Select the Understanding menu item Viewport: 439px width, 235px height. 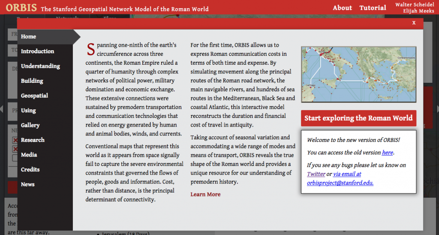click(x=40, y=66)
